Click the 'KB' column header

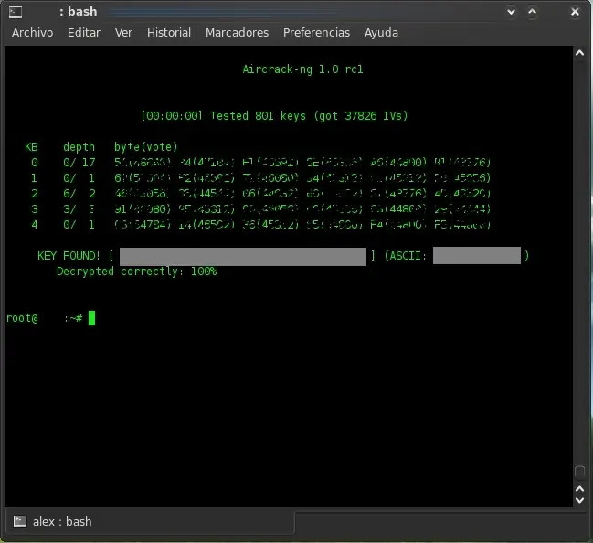tap(31, 147)
